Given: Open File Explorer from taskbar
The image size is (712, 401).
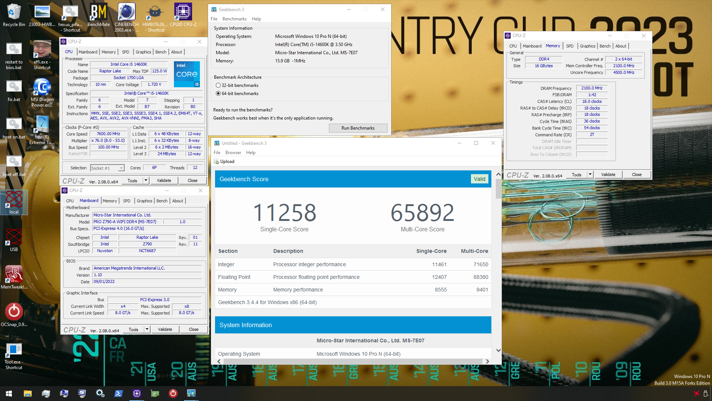Looking at the screenshot, I should pos(27,393).
